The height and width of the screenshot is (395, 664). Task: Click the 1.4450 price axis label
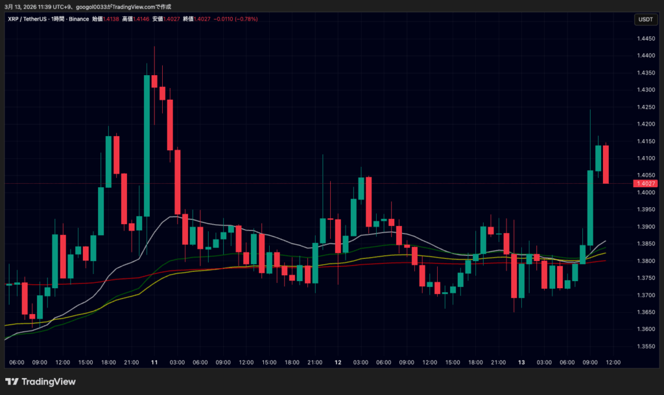(645, 39)
